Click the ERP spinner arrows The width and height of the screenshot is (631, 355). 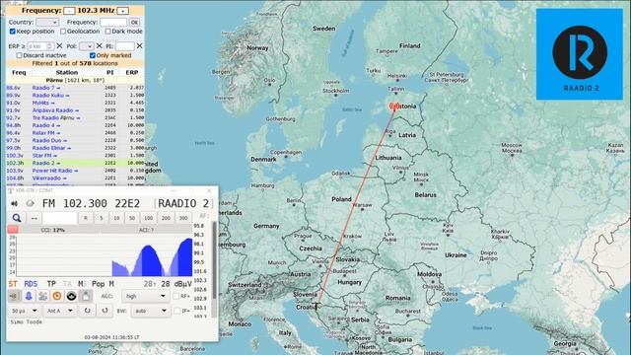pos(50,46)
